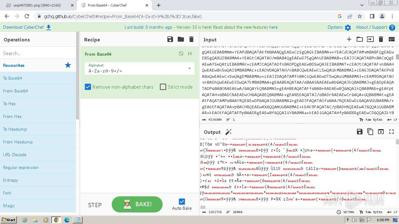Select Entropy operation

click(x=38, y=180)
